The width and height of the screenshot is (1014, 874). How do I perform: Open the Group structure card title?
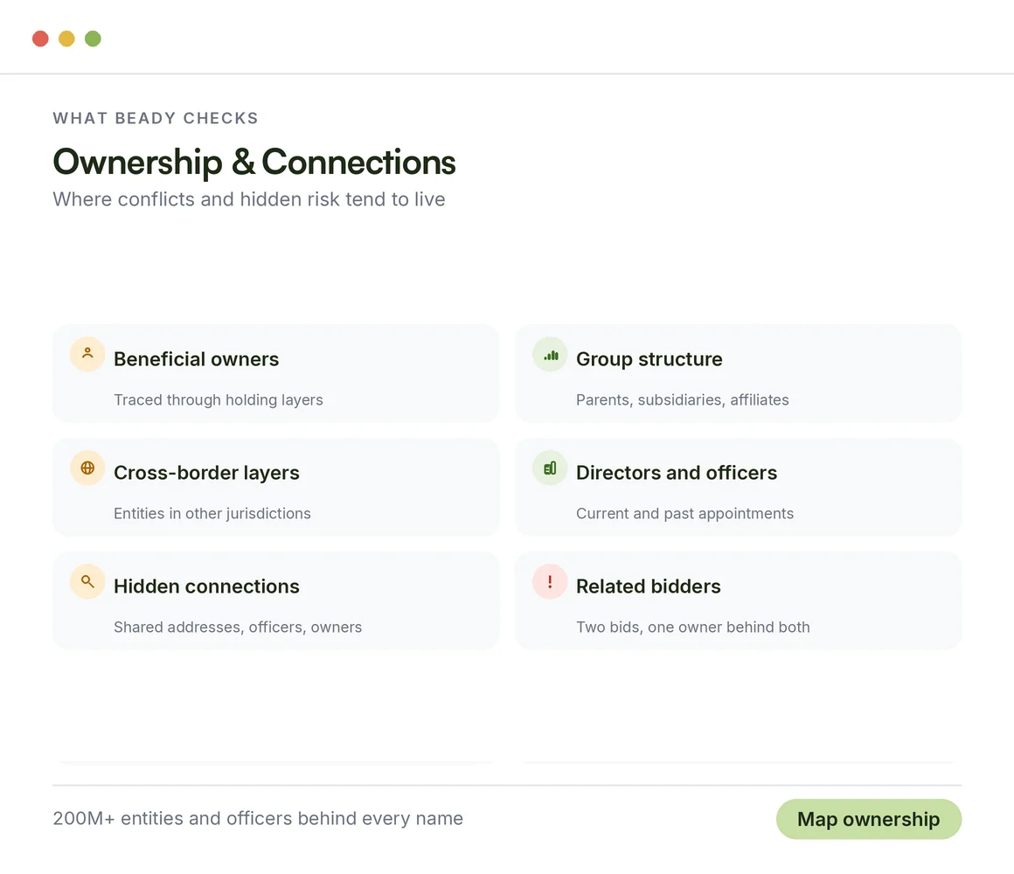649,359
